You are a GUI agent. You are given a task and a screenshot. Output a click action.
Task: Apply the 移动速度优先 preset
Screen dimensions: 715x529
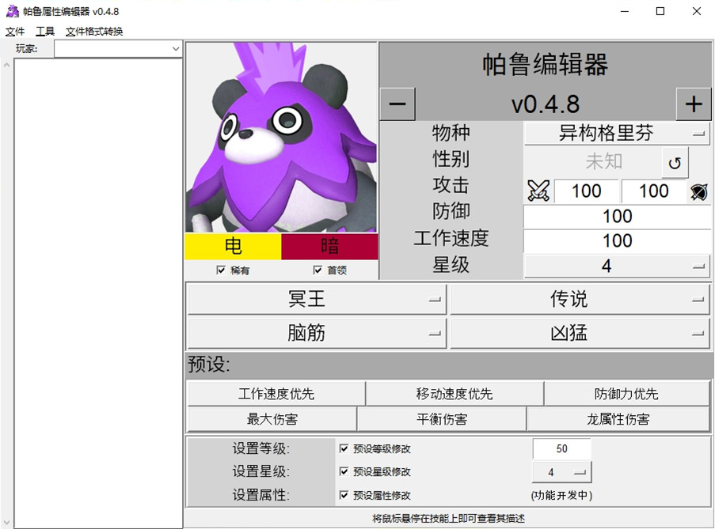point(454,394)
